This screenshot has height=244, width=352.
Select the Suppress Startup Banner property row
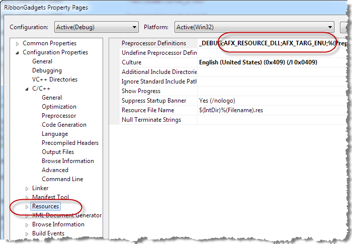coord(153,101)
